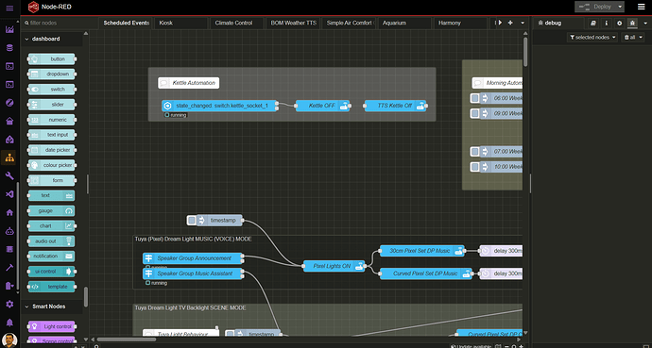Select the gauge dashboard palette node
The height and width of the screenshot is (348, 652).
coord(52,210)
